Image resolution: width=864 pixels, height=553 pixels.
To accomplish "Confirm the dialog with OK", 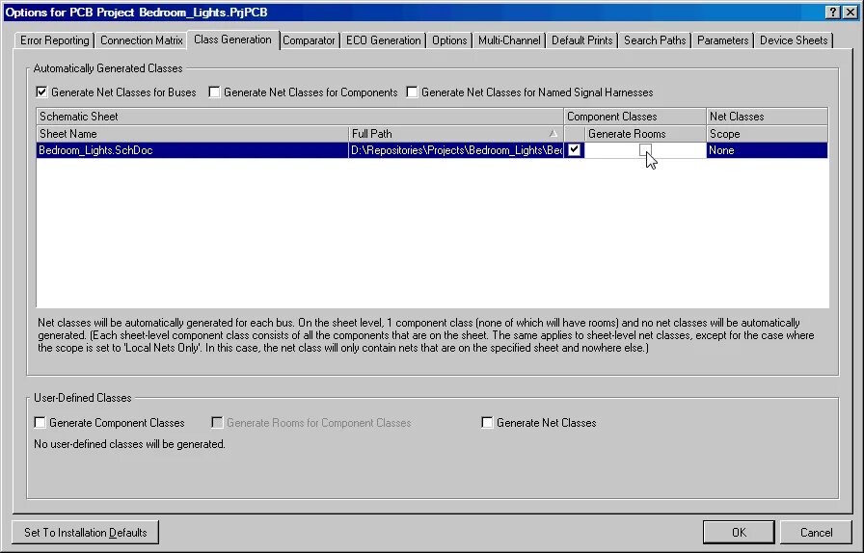I will 739,533.
